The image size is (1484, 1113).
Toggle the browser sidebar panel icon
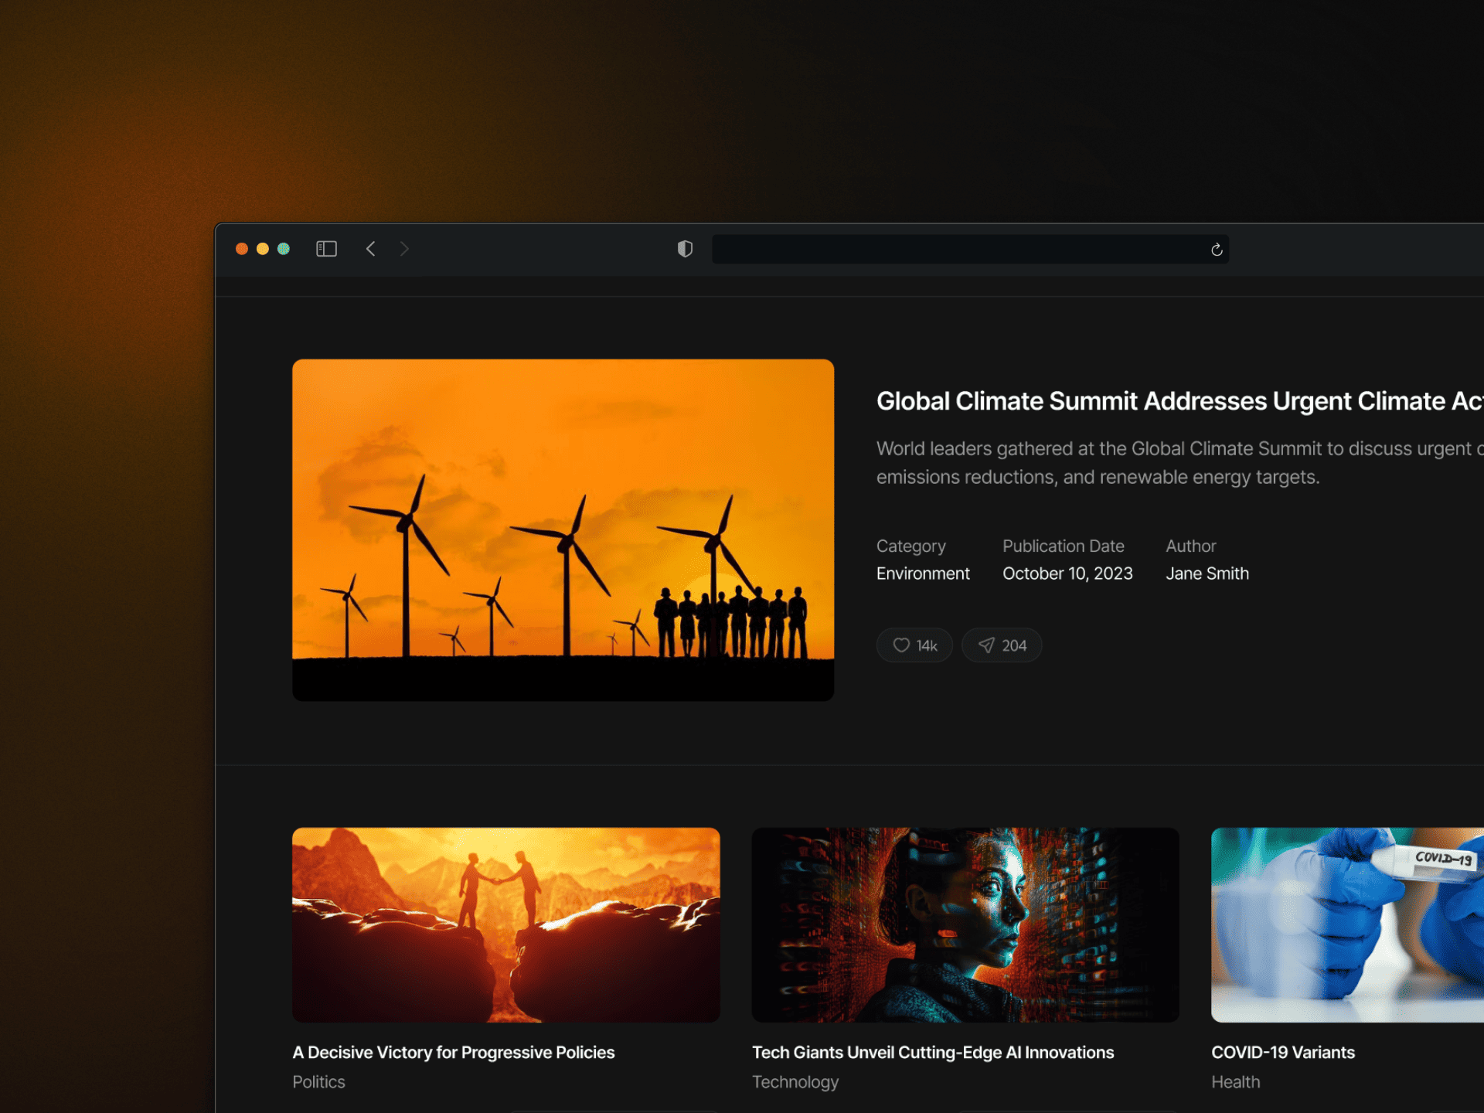[326, 249]
